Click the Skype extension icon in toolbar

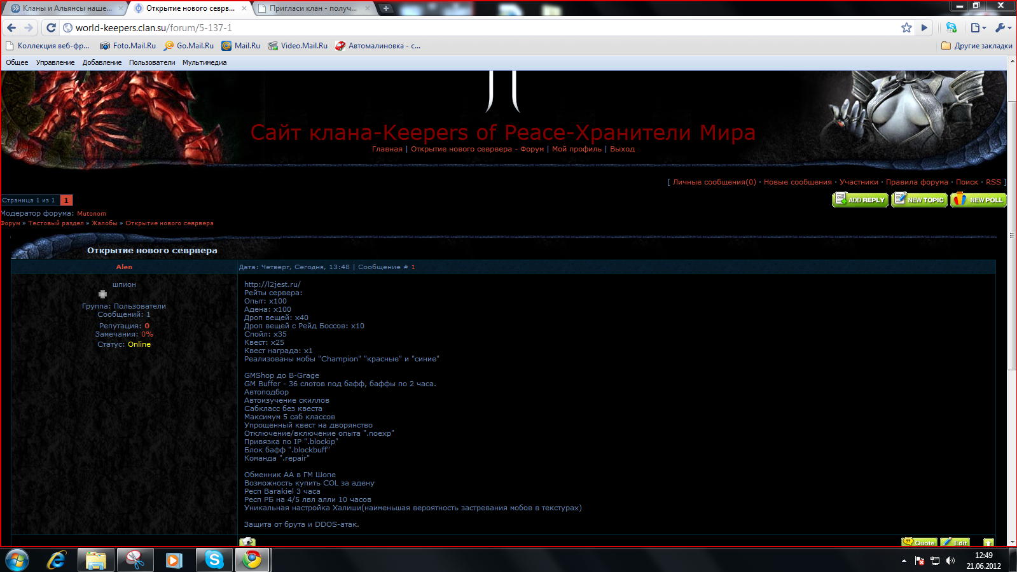[951, 27]
